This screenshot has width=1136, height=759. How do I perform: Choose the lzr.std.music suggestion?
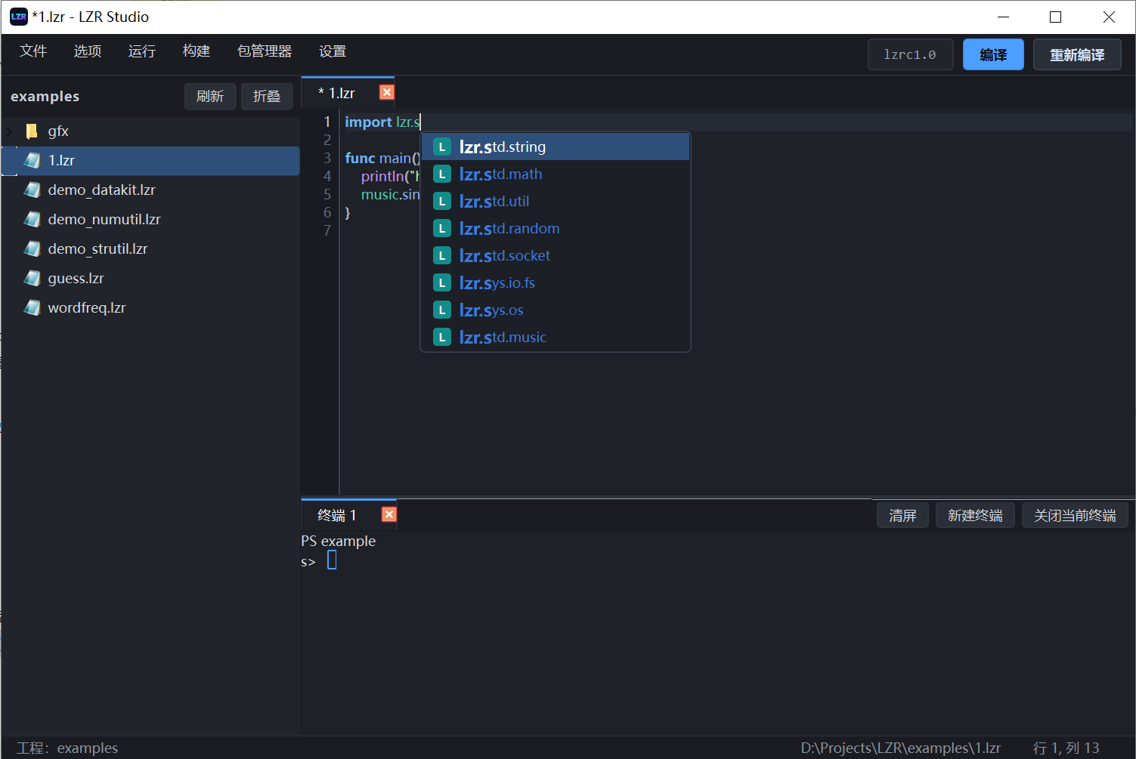556,338
